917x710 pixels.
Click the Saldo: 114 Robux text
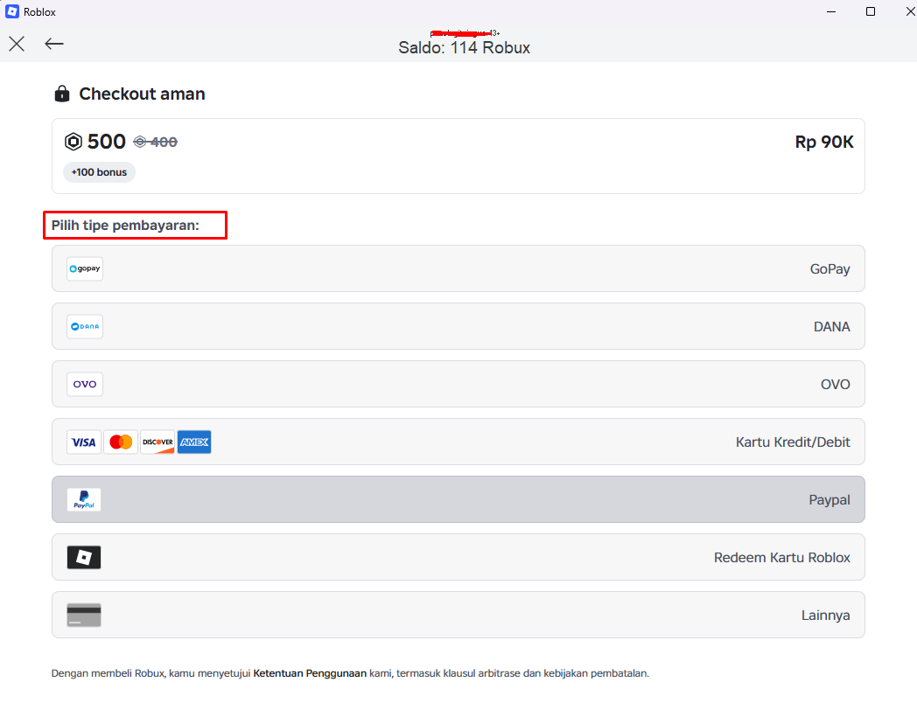coord(464,48)
